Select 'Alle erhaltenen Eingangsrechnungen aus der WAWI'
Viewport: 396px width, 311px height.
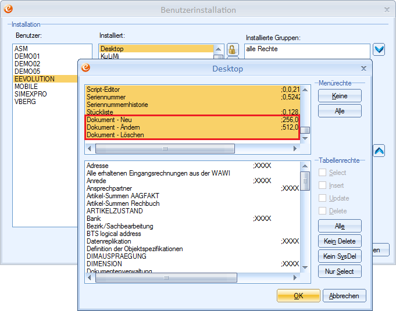point(192,173)
